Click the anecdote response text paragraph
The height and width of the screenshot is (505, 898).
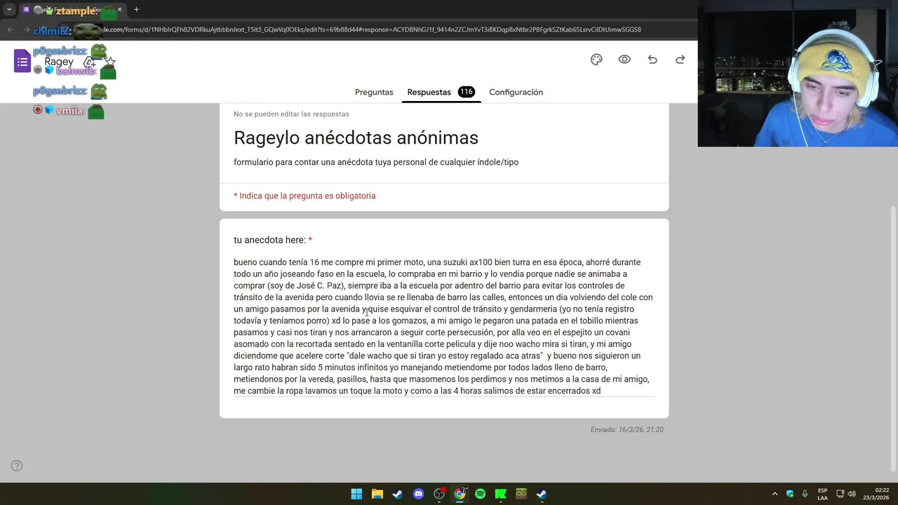(443, 326)
